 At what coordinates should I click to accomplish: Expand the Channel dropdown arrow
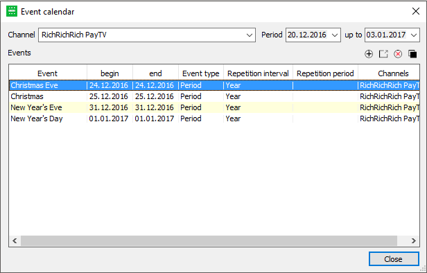pos(249,35)
